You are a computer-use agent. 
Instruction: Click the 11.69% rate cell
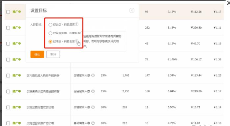coord(173,59)
